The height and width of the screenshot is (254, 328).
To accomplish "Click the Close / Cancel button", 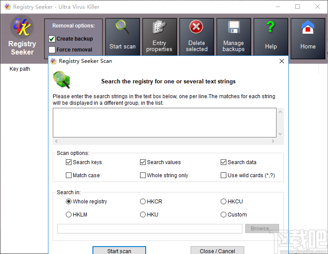I will coord(217,251).
